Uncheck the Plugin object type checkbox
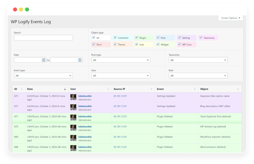 point(136,38)
